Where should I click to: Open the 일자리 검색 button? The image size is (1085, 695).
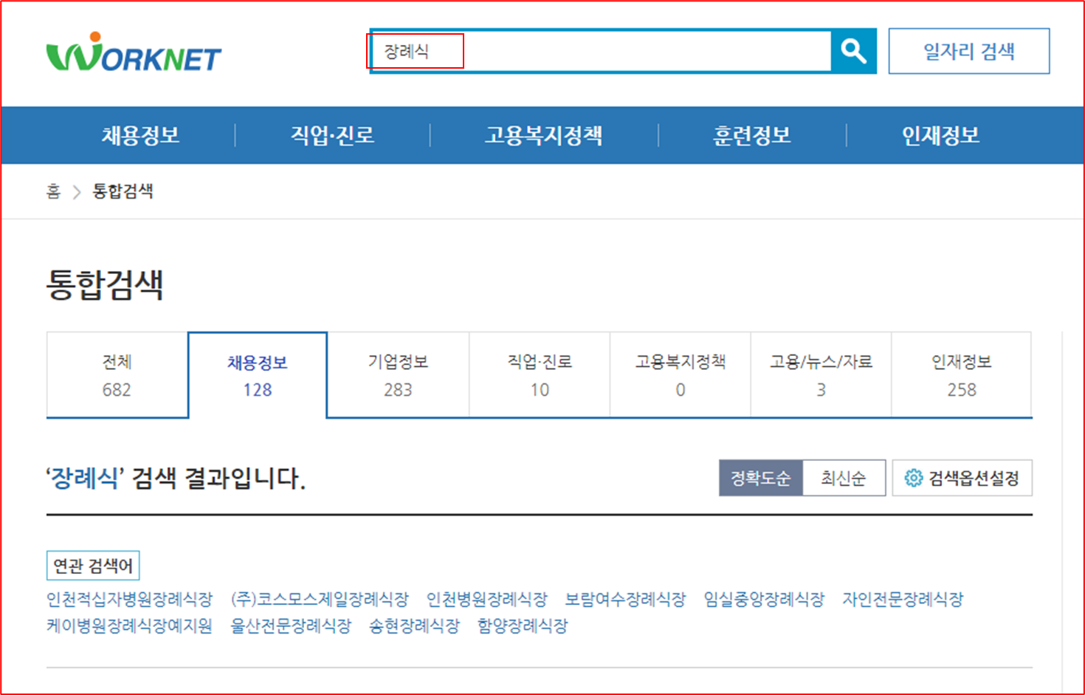pos(969,51)
